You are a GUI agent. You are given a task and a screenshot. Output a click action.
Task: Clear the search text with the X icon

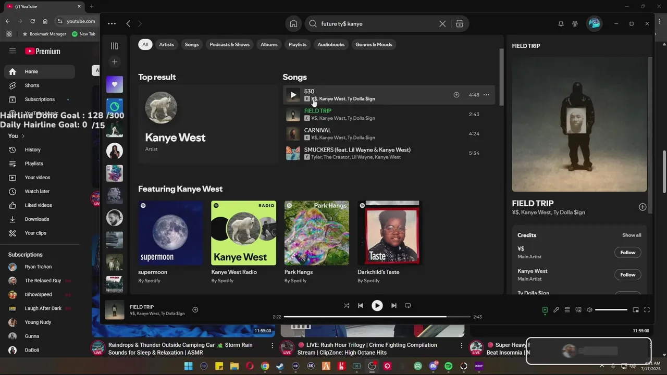pos(442,23)
